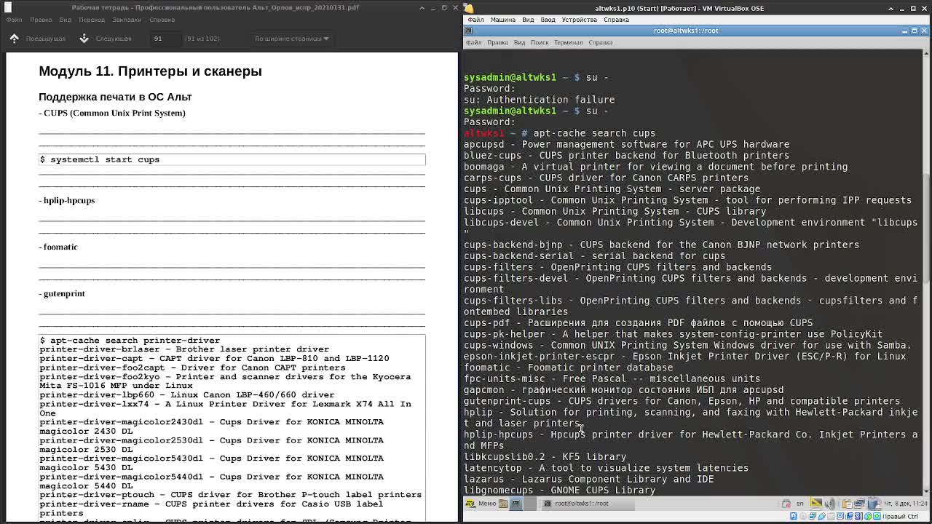The height and width of the screenshot is (524, 932).
Task: Click cups-pdf package line in terminal
Action: coord(638,323)
